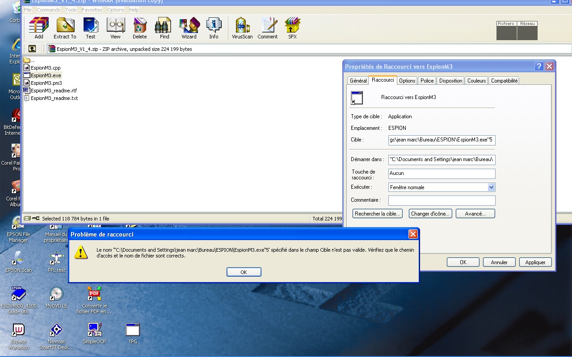Click Changer d'icône button
The width and height of the screenshot is (572, 357).
pos(430,214)
